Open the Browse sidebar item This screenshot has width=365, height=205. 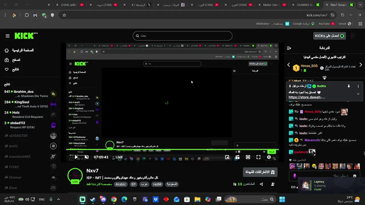[13, 60]
